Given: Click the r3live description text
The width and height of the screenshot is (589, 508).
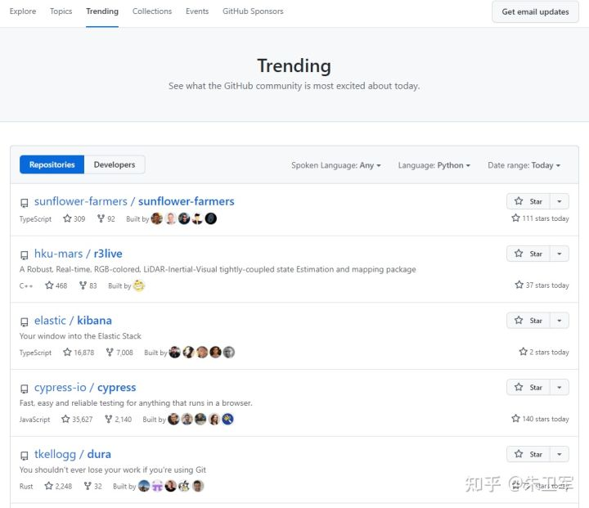Looking at the screenshot, I should click(218, 269).
